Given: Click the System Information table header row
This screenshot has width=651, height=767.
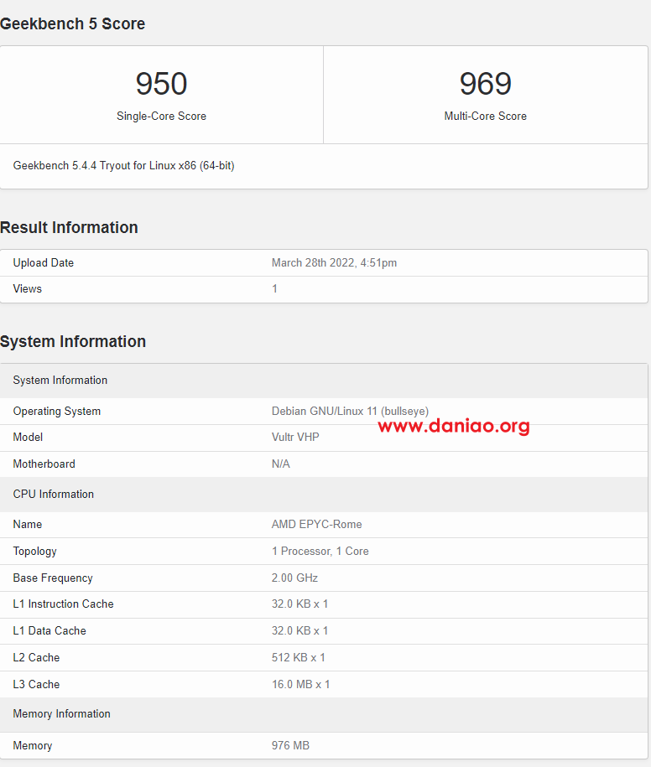Looking at the screenshot, I should click(324, 381).
